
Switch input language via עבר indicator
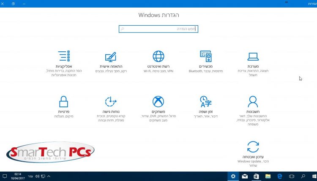point(30,176)
